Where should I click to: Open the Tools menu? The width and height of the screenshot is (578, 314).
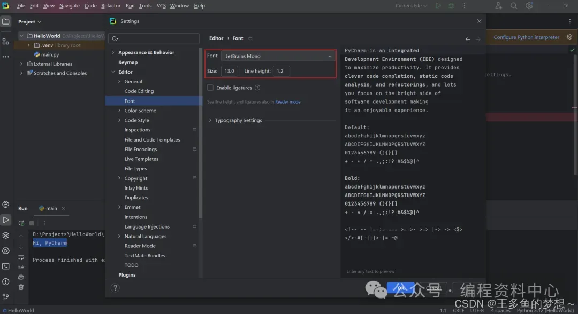(x=145, y=5)
